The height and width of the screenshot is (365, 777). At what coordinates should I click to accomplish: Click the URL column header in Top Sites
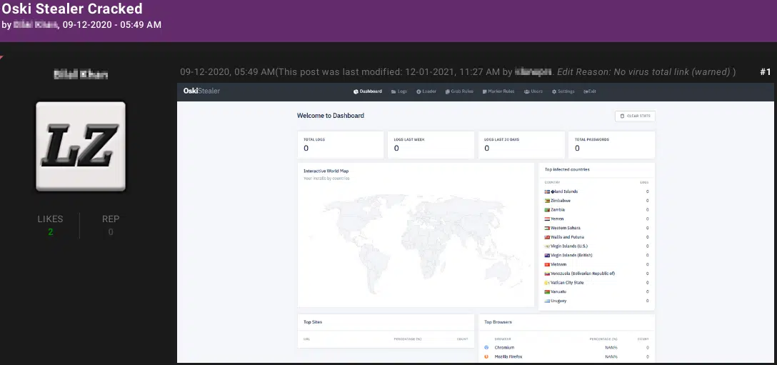[306, 339]
